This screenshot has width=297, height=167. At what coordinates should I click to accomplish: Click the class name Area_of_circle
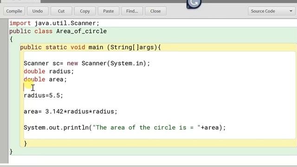coord(82,31)
